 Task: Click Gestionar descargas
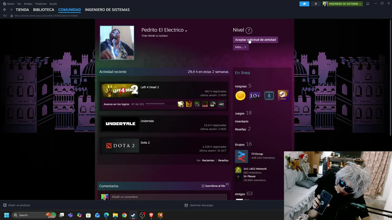202,205
